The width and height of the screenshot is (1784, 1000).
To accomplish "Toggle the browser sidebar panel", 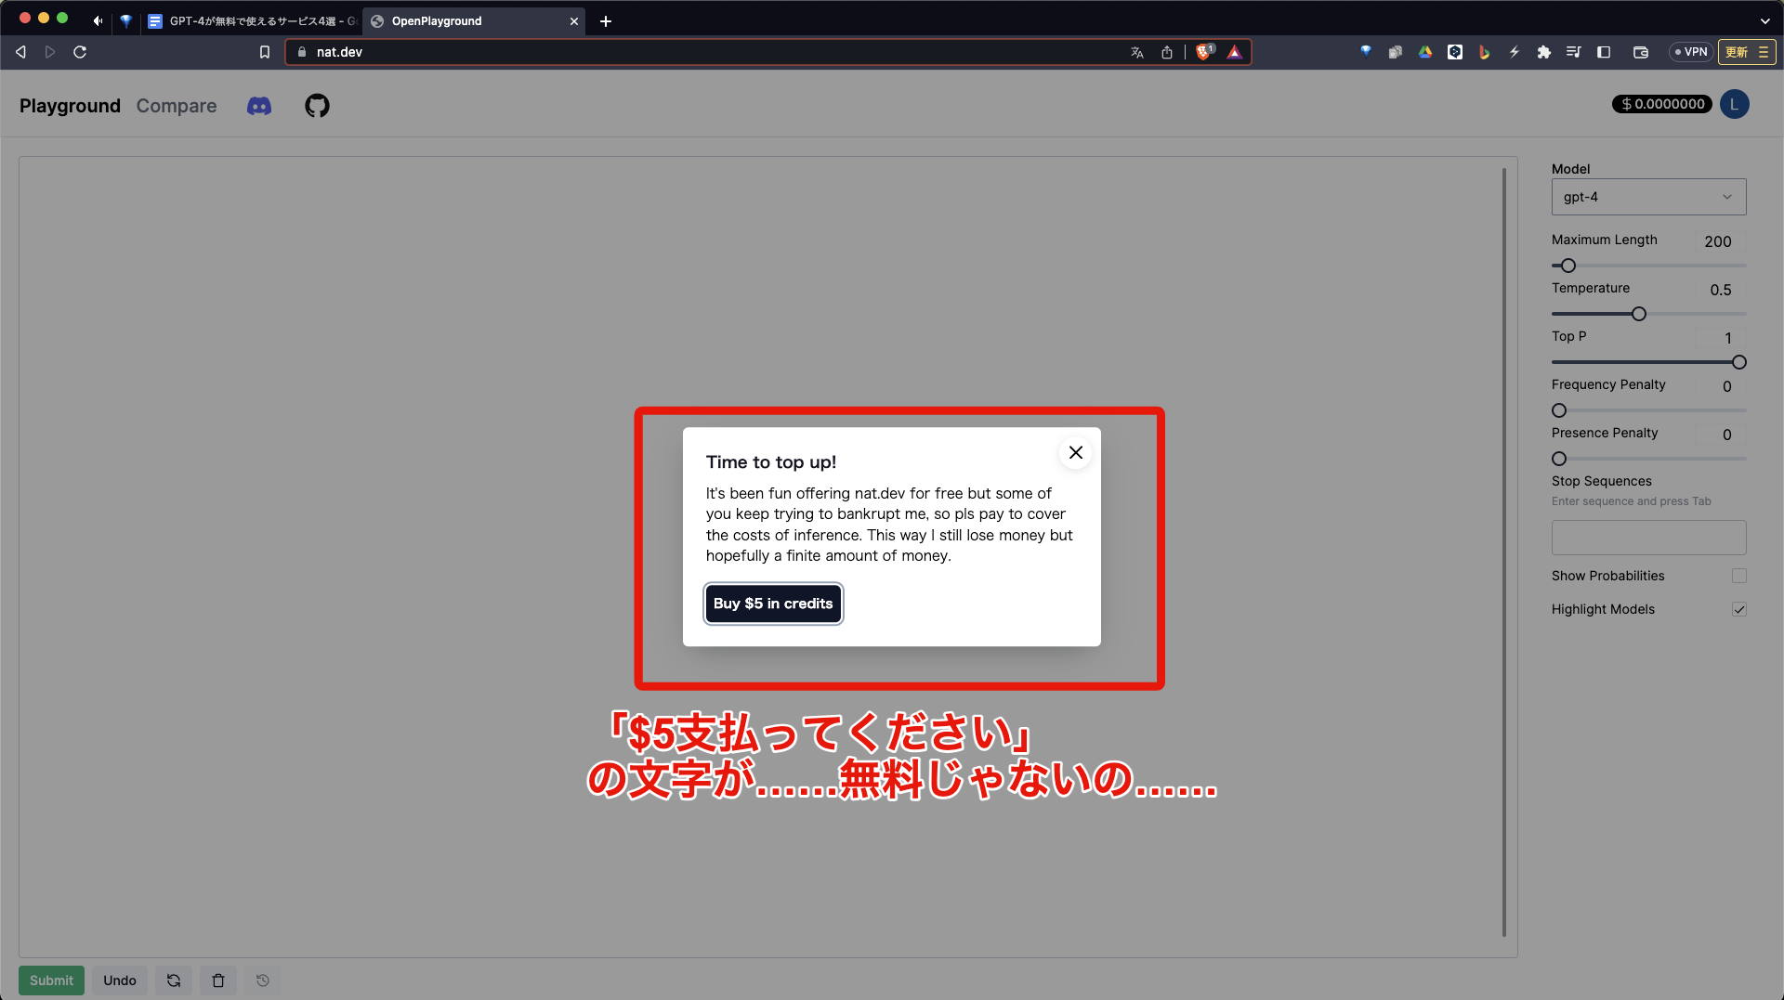I will pyautogui.click(x=1604, y=52).
